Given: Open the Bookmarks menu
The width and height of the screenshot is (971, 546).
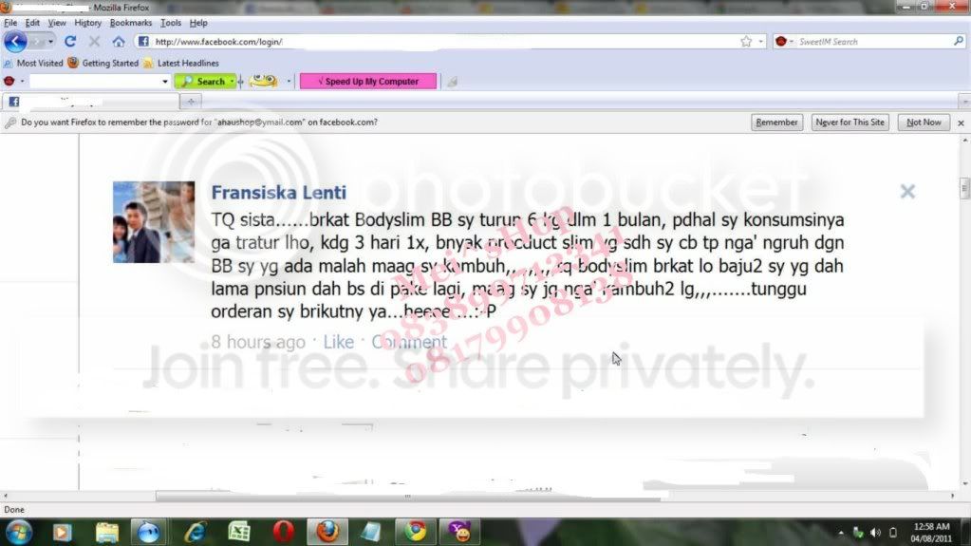Looking at the screenshot, I should point(131,22).
